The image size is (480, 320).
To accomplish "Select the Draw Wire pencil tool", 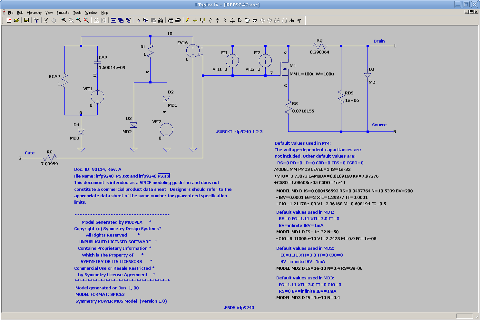I will (188, 20).
